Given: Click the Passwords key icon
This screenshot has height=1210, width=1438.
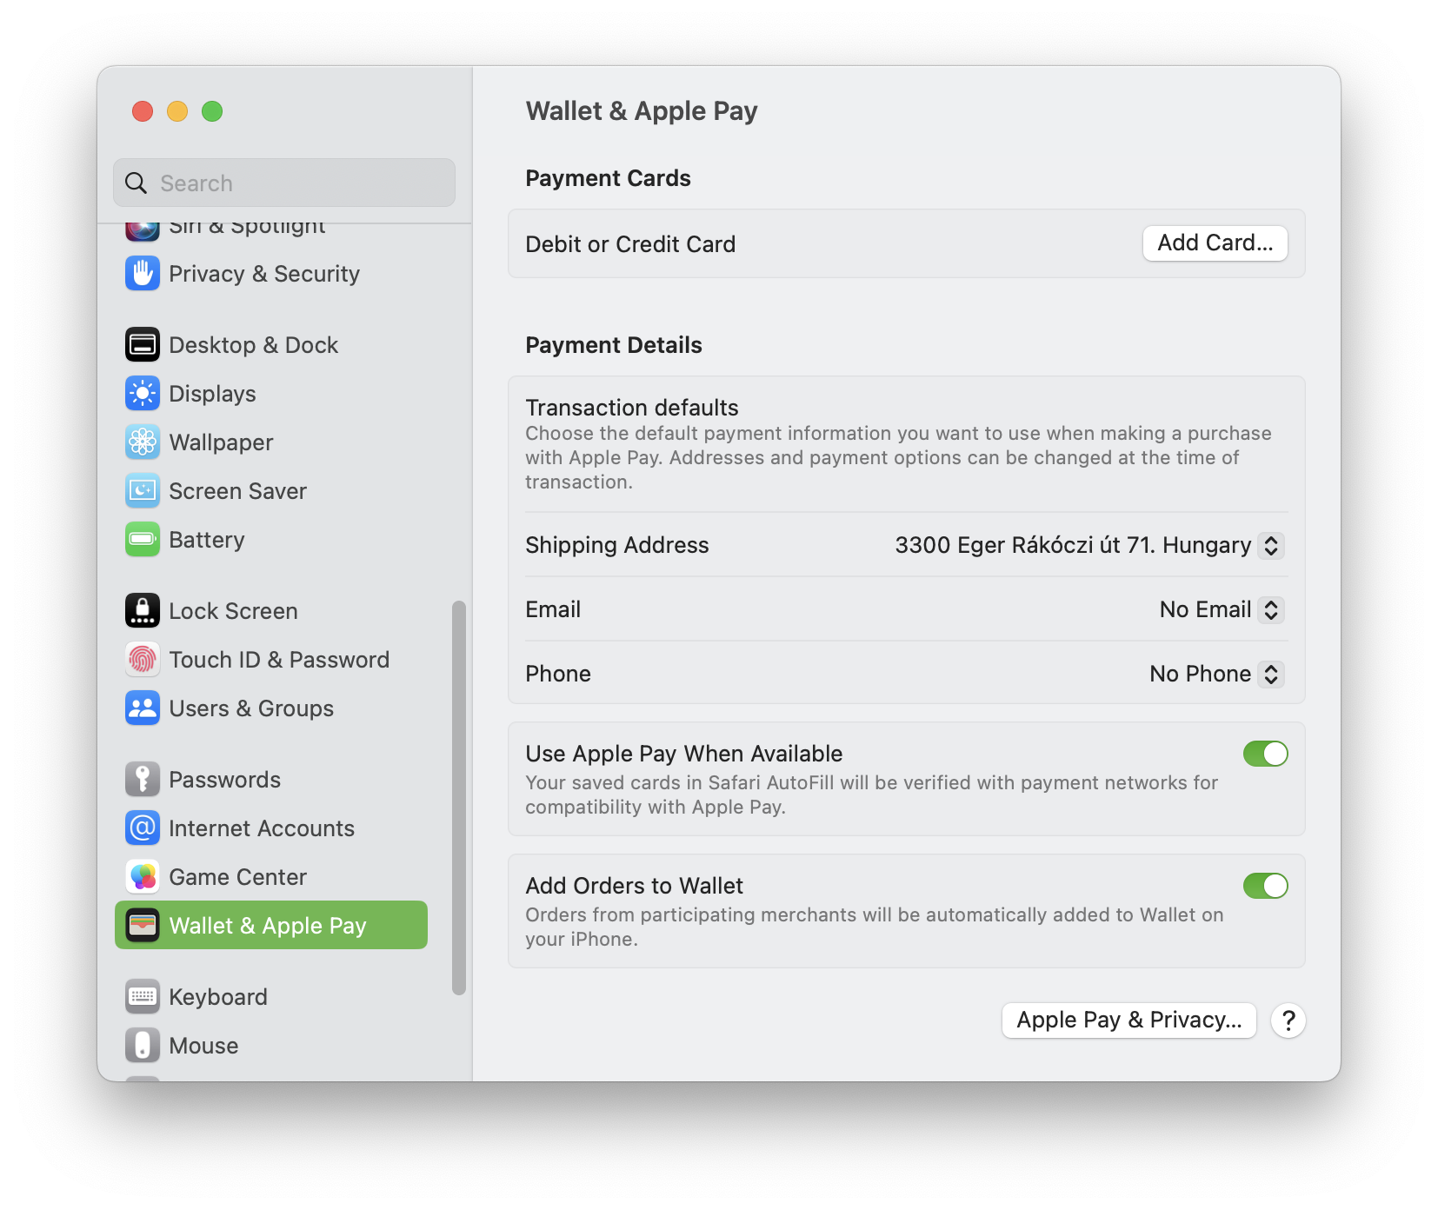Looking at the screenshot, I should (x=143, y=780).
